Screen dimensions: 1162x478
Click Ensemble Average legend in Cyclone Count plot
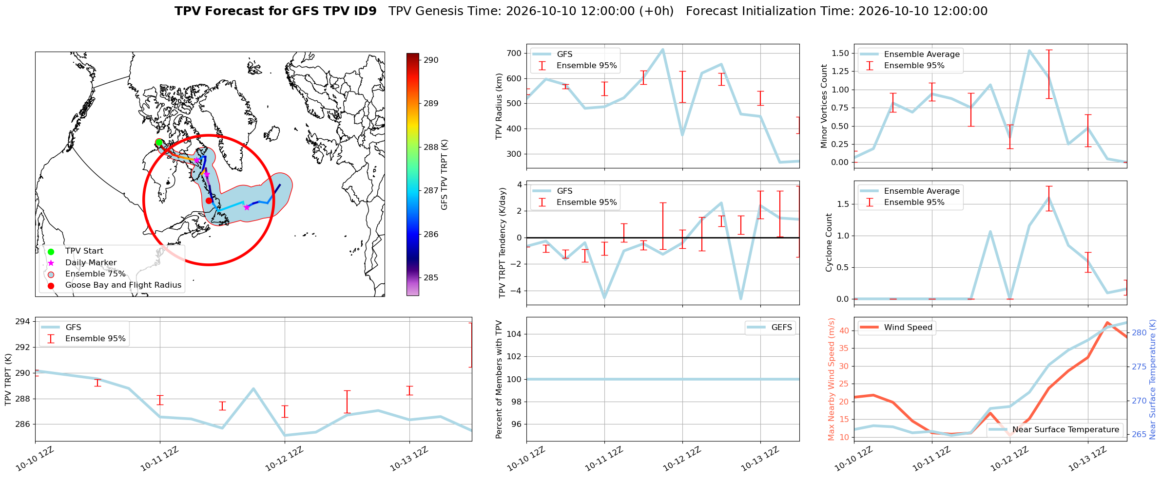pyautogui.click(x=910, y=191)
